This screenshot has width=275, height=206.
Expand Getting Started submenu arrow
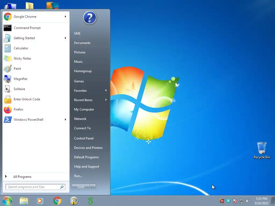click(x=66, y=38)
